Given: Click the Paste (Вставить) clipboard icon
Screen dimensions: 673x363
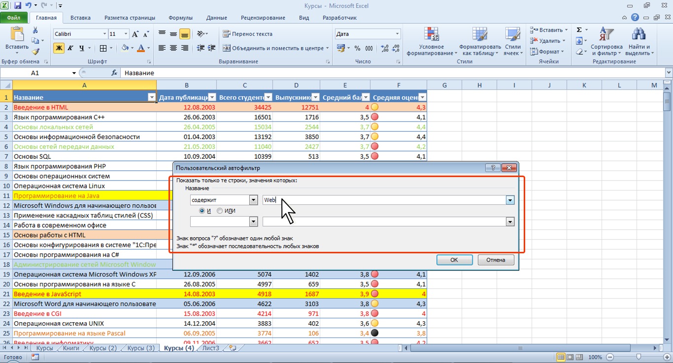Looking at the screenshot, I should pos(17,34).
